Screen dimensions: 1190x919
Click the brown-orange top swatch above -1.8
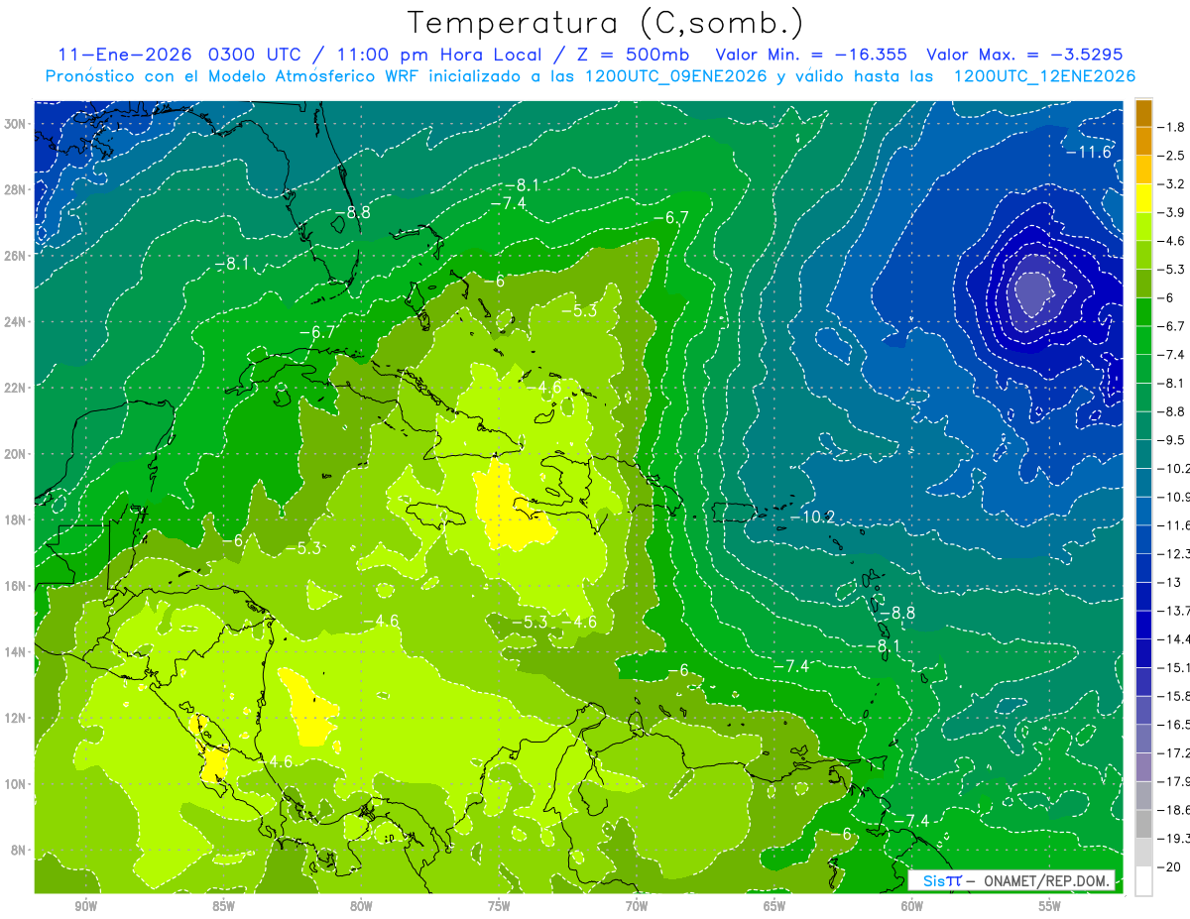click(x=1143, y=112)
